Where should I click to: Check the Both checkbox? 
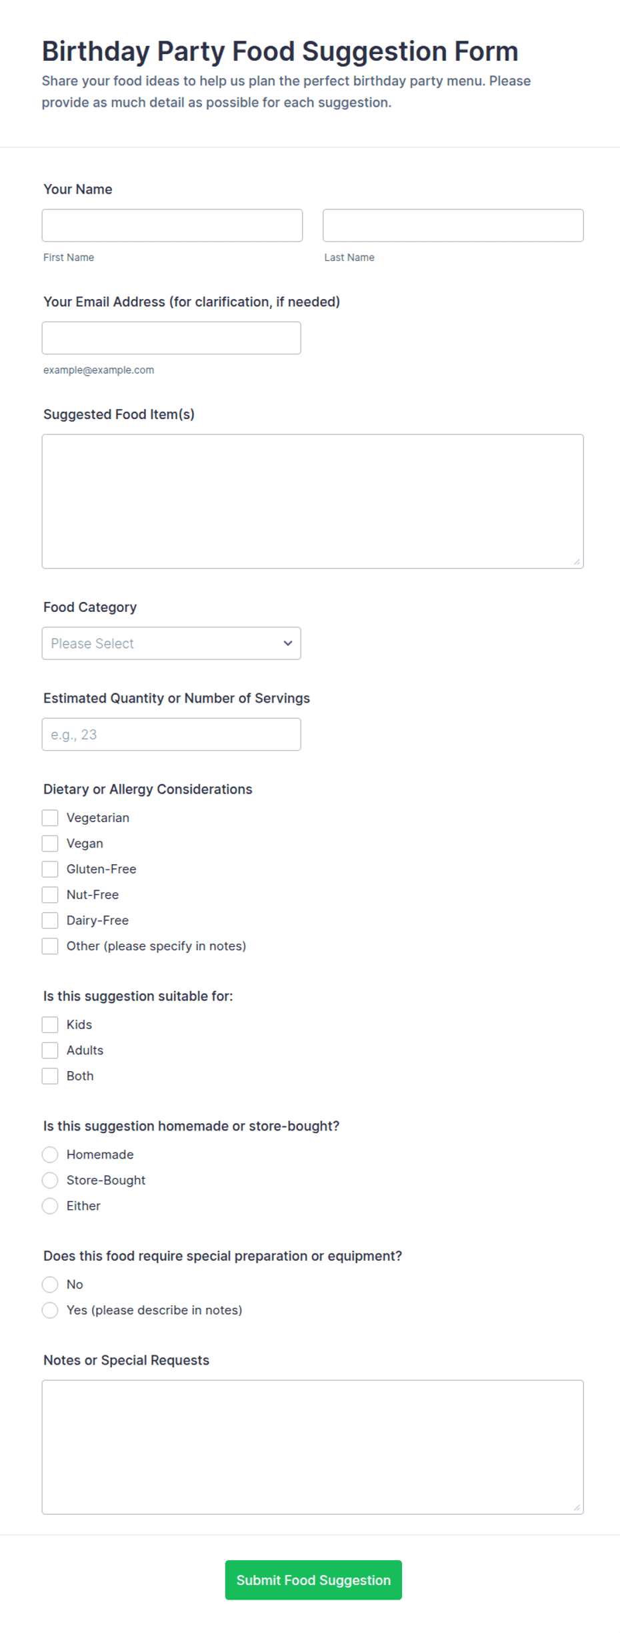click(50, 1076)
